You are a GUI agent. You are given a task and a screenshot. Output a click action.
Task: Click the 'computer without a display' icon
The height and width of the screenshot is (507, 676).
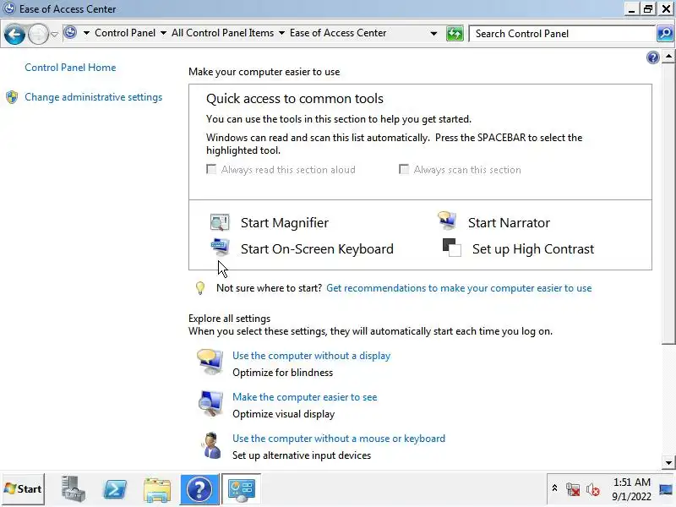[x=210, y=363]
